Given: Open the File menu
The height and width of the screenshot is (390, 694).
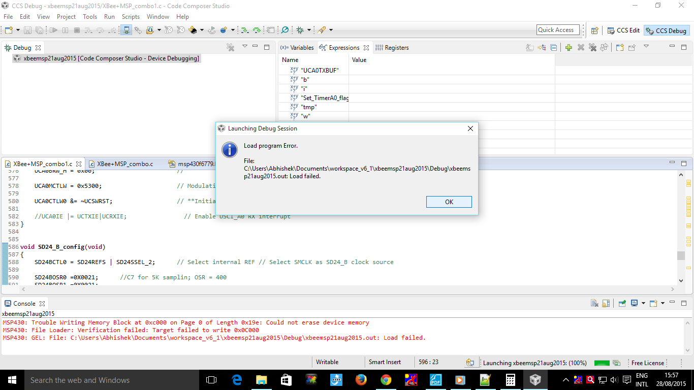Looking at the screenshot, I should pos(8,17).
